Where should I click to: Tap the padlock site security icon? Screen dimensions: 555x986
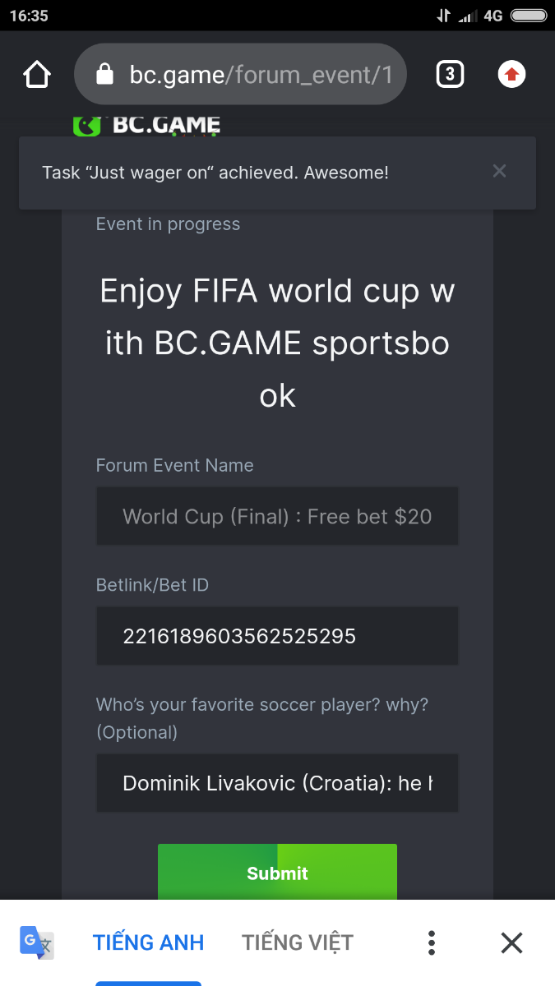[104, 75]
